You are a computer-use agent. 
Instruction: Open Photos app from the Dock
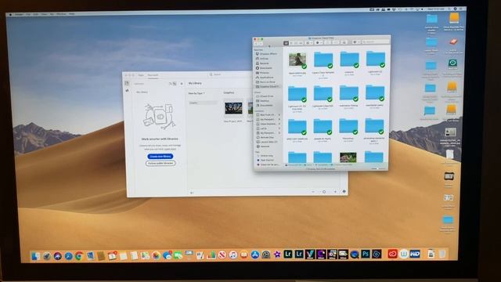click(157, 255)
